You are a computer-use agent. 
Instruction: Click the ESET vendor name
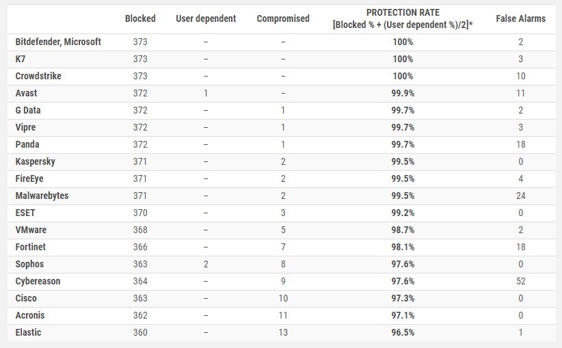[x=25, y=213]
